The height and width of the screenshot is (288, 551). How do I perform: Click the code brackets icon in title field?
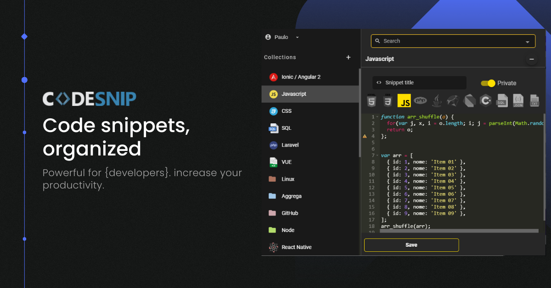pyautogui.click(x=379, y=83)
